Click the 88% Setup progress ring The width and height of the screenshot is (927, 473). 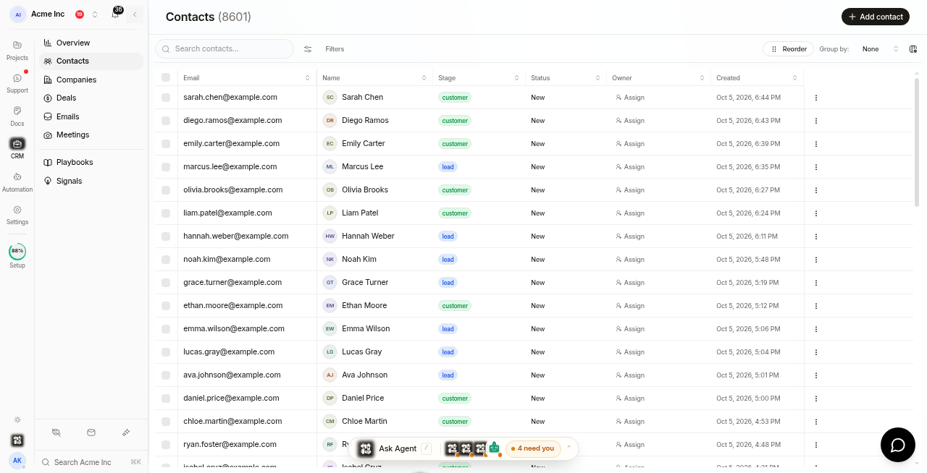coord(17,252)
